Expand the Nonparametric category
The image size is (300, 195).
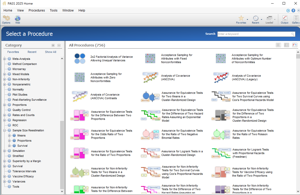point(4,84)
